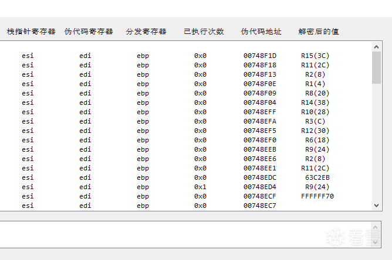Click the list's scroll up arrow
This screenshot has height=260, width=392.
[x=377, y=47]
